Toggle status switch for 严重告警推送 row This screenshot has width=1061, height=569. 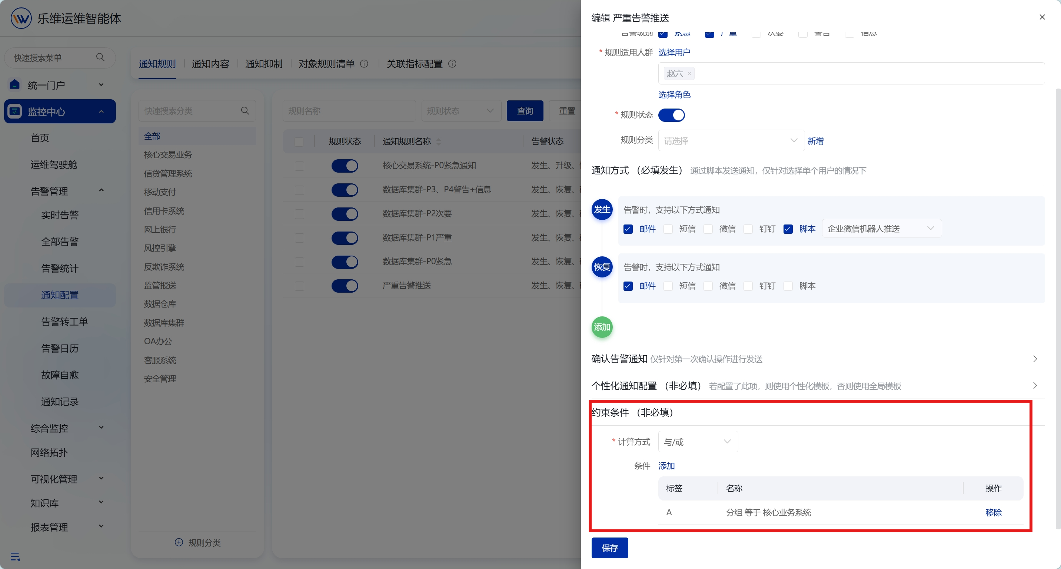[345, 286]
